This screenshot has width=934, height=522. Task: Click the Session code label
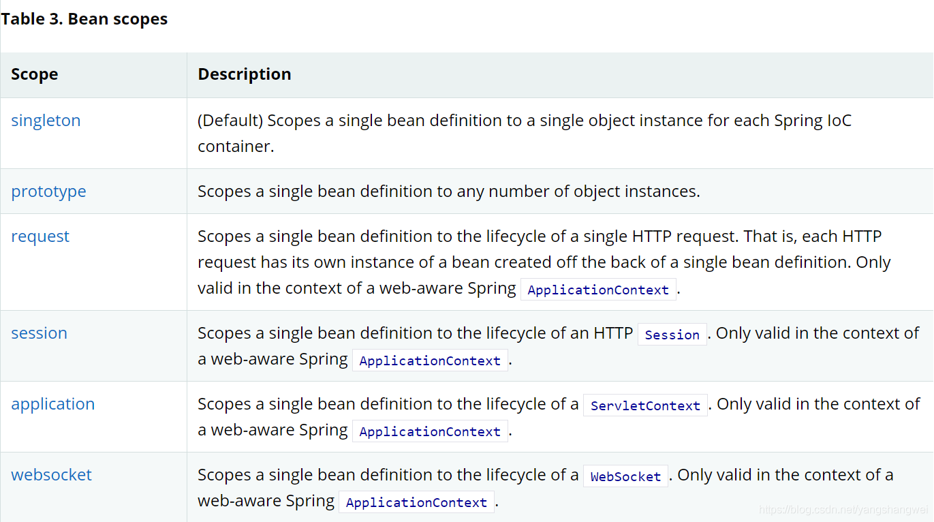coord(672,335)
